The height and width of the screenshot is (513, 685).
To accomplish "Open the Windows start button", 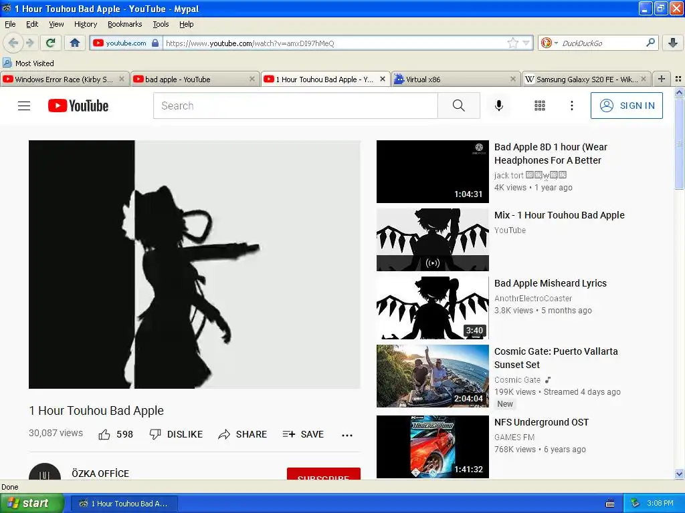I will 32,503.
